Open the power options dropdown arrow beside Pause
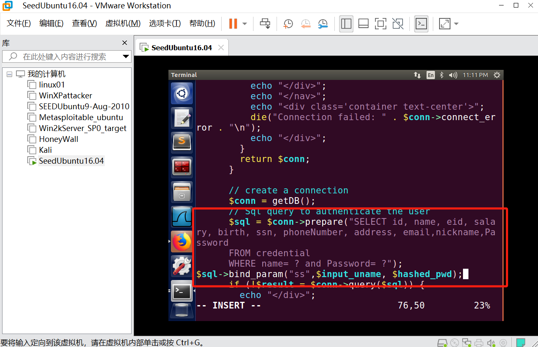538x347 pixels. click(245, 24)
